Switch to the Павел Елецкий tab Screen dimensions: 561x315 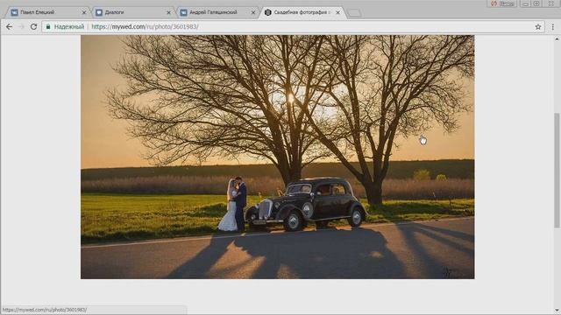46,12
